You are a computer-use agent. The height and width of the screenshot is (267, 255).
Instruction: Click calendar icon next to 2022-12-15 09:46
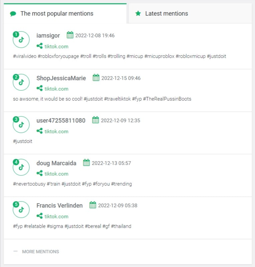point(96,78)
